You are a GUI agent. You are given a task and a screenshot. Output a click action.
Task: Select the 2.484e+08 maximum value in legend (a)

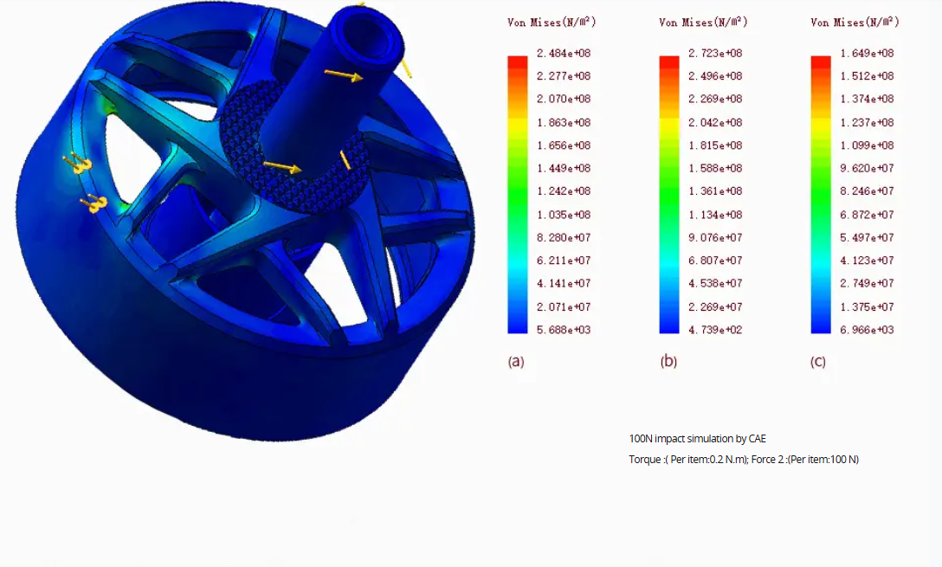coord(564,54)
